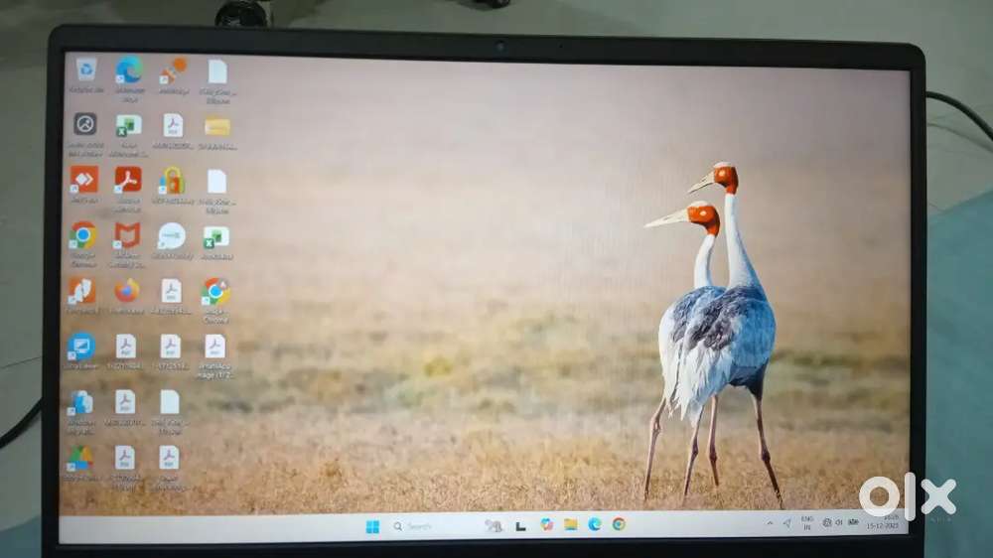Launch Microsoft Edge from the desktop shortcut

tap(129, 70)
